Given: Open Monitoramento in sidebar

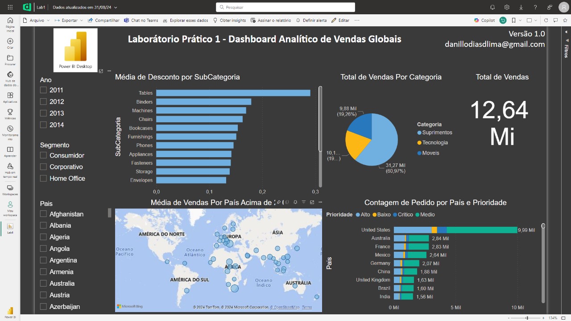Looking at the screenshot, I should click(10, 133).
